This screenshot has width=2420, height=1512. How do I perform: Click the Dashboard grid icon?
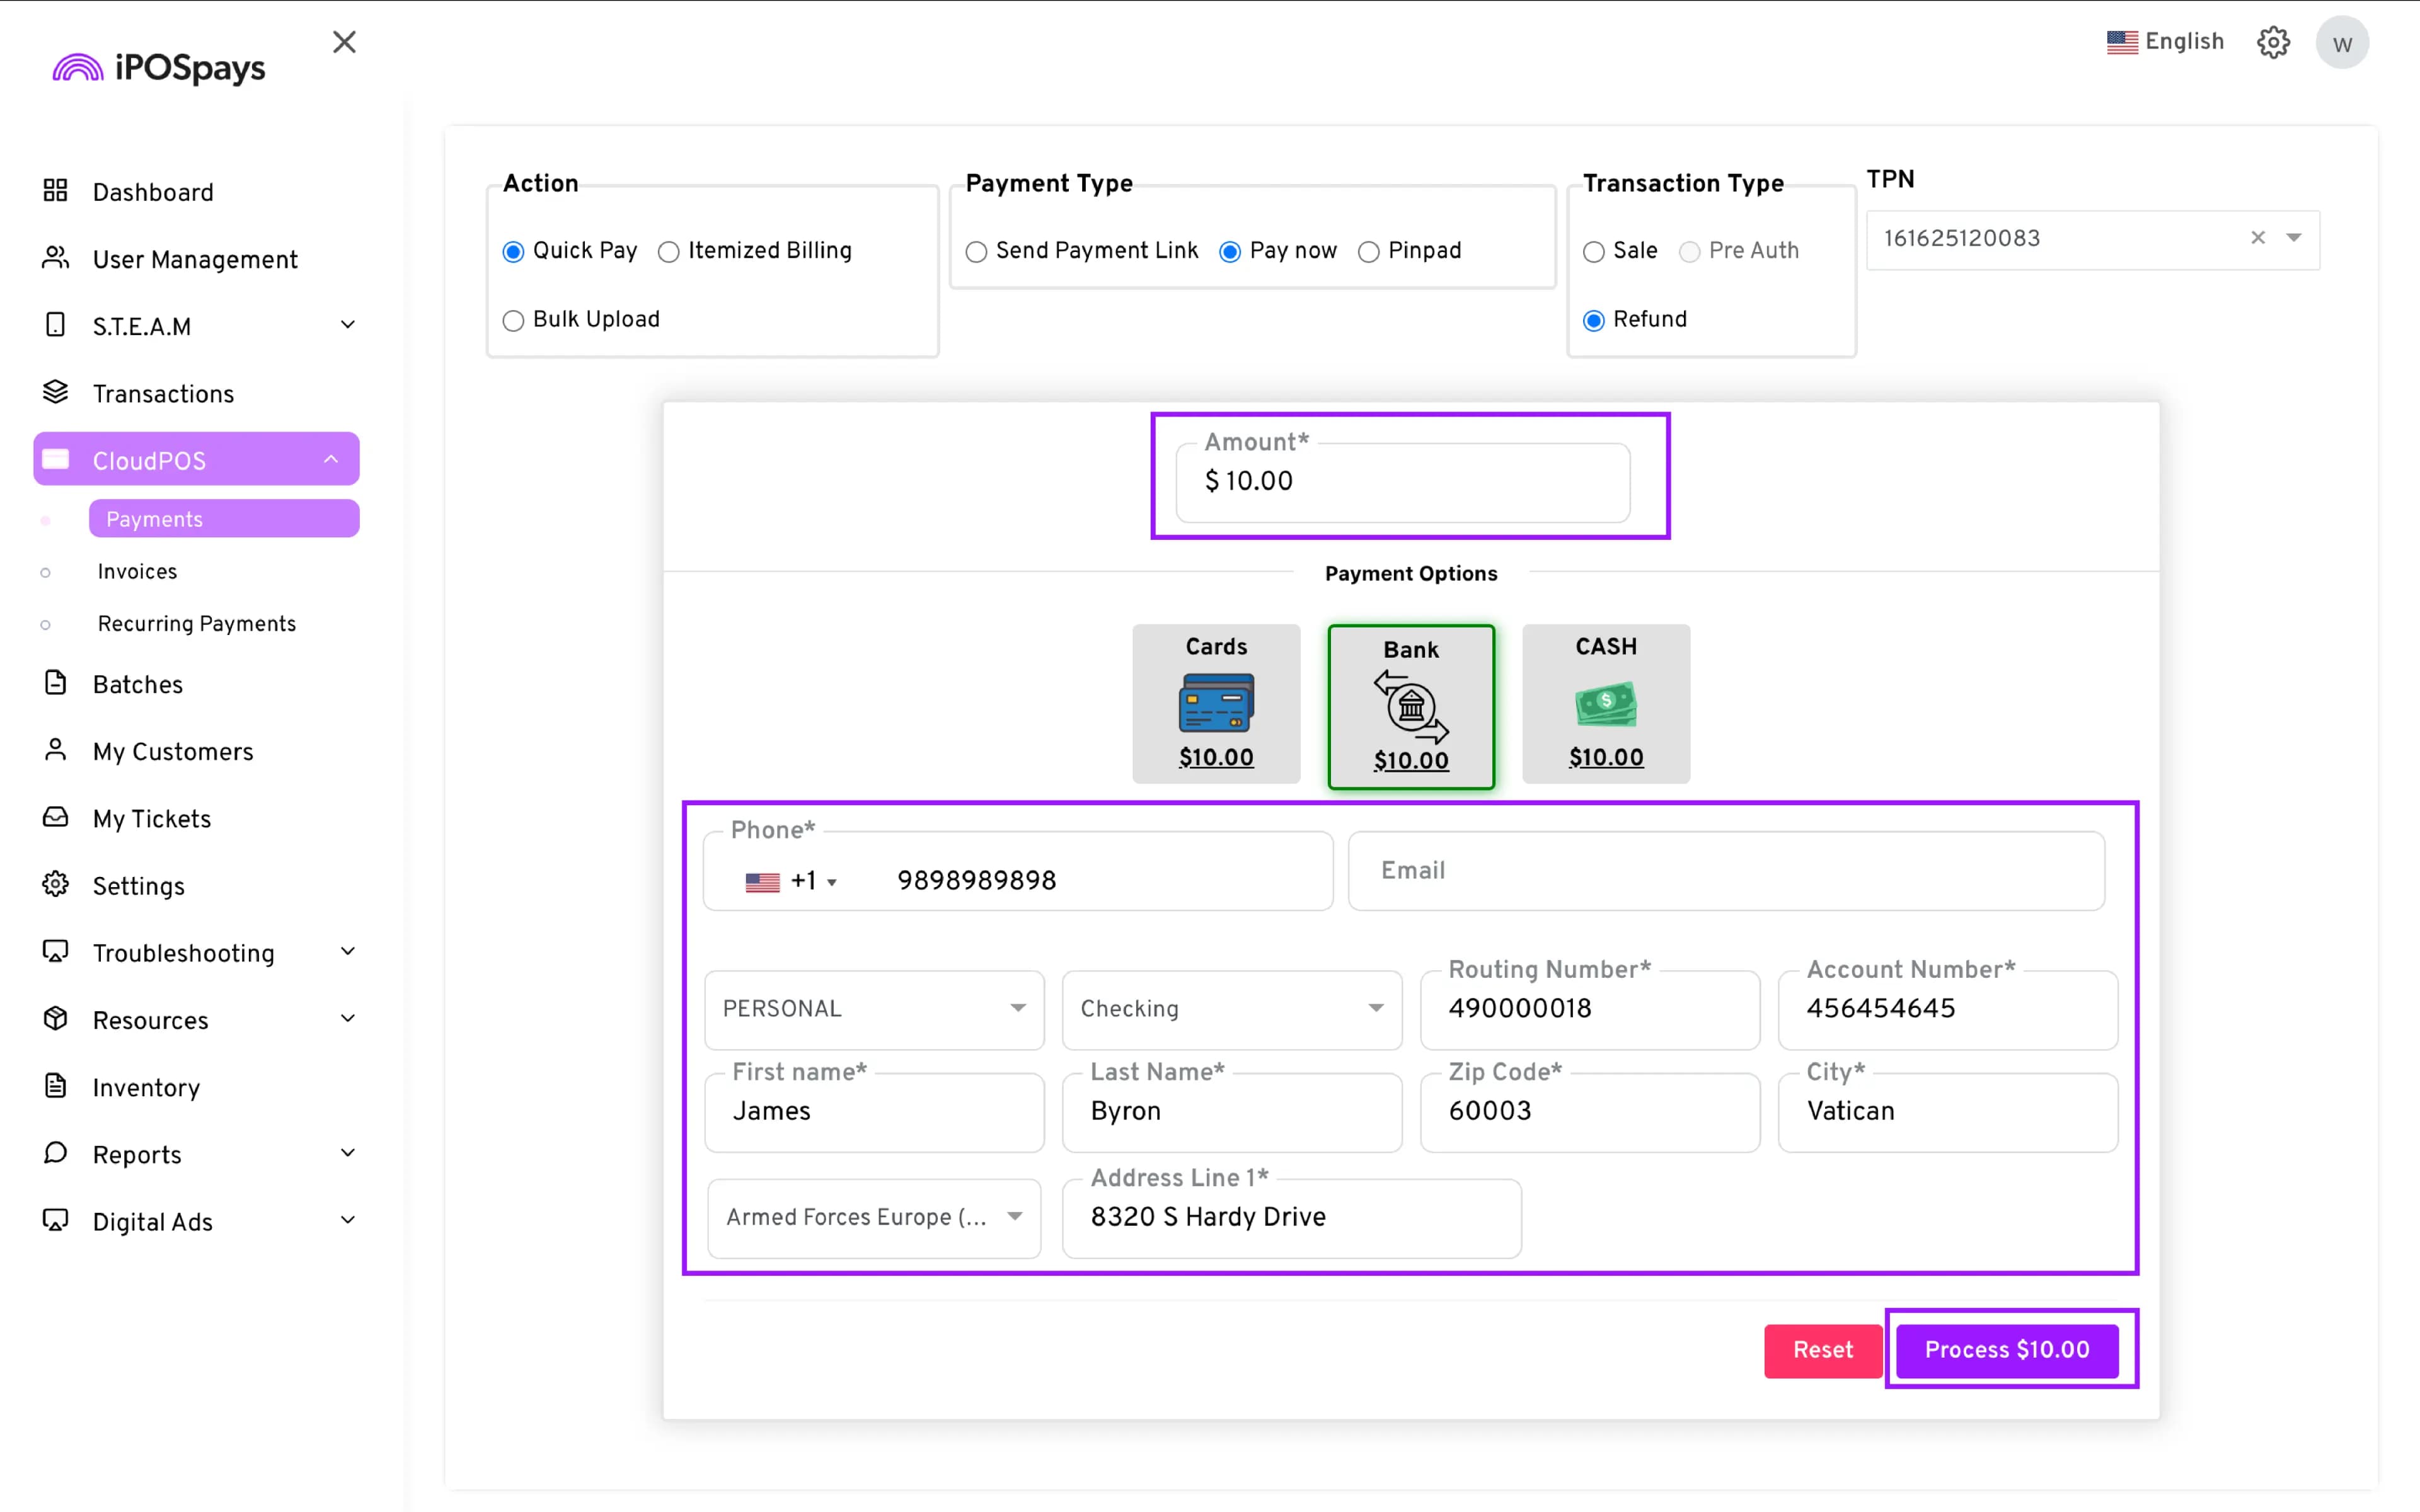56,190
